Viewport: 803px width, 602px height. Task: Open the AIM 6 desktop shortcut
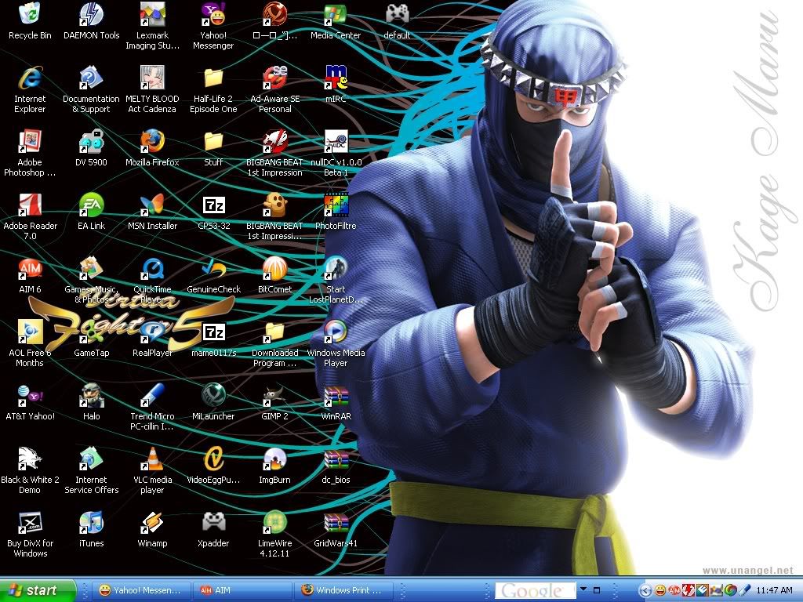(30, 268)
